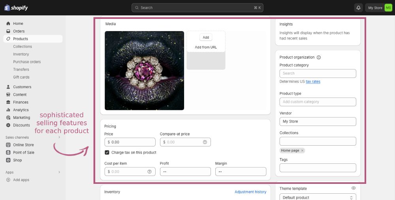
Task: Remove the Home page collection tag
Action: pos(302,150)
